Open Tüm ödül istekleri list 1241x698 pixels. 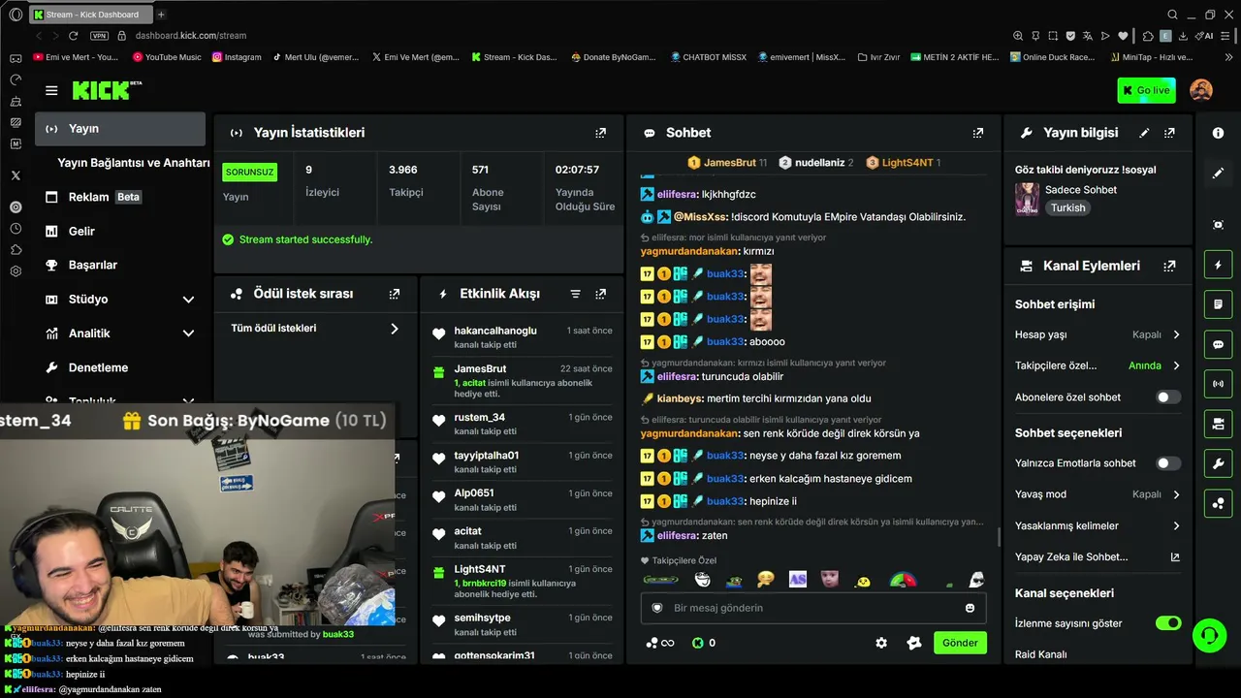(x=315, y=329)
